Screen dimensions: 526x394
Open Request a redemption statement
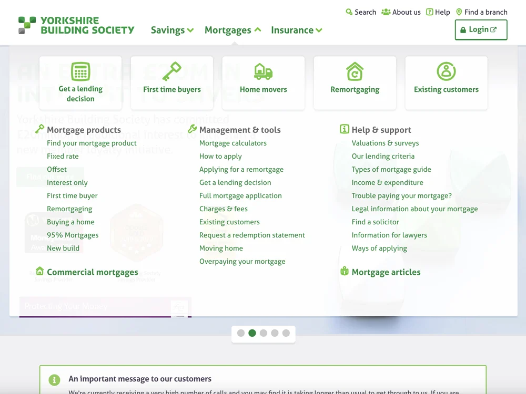click(252, 235)
